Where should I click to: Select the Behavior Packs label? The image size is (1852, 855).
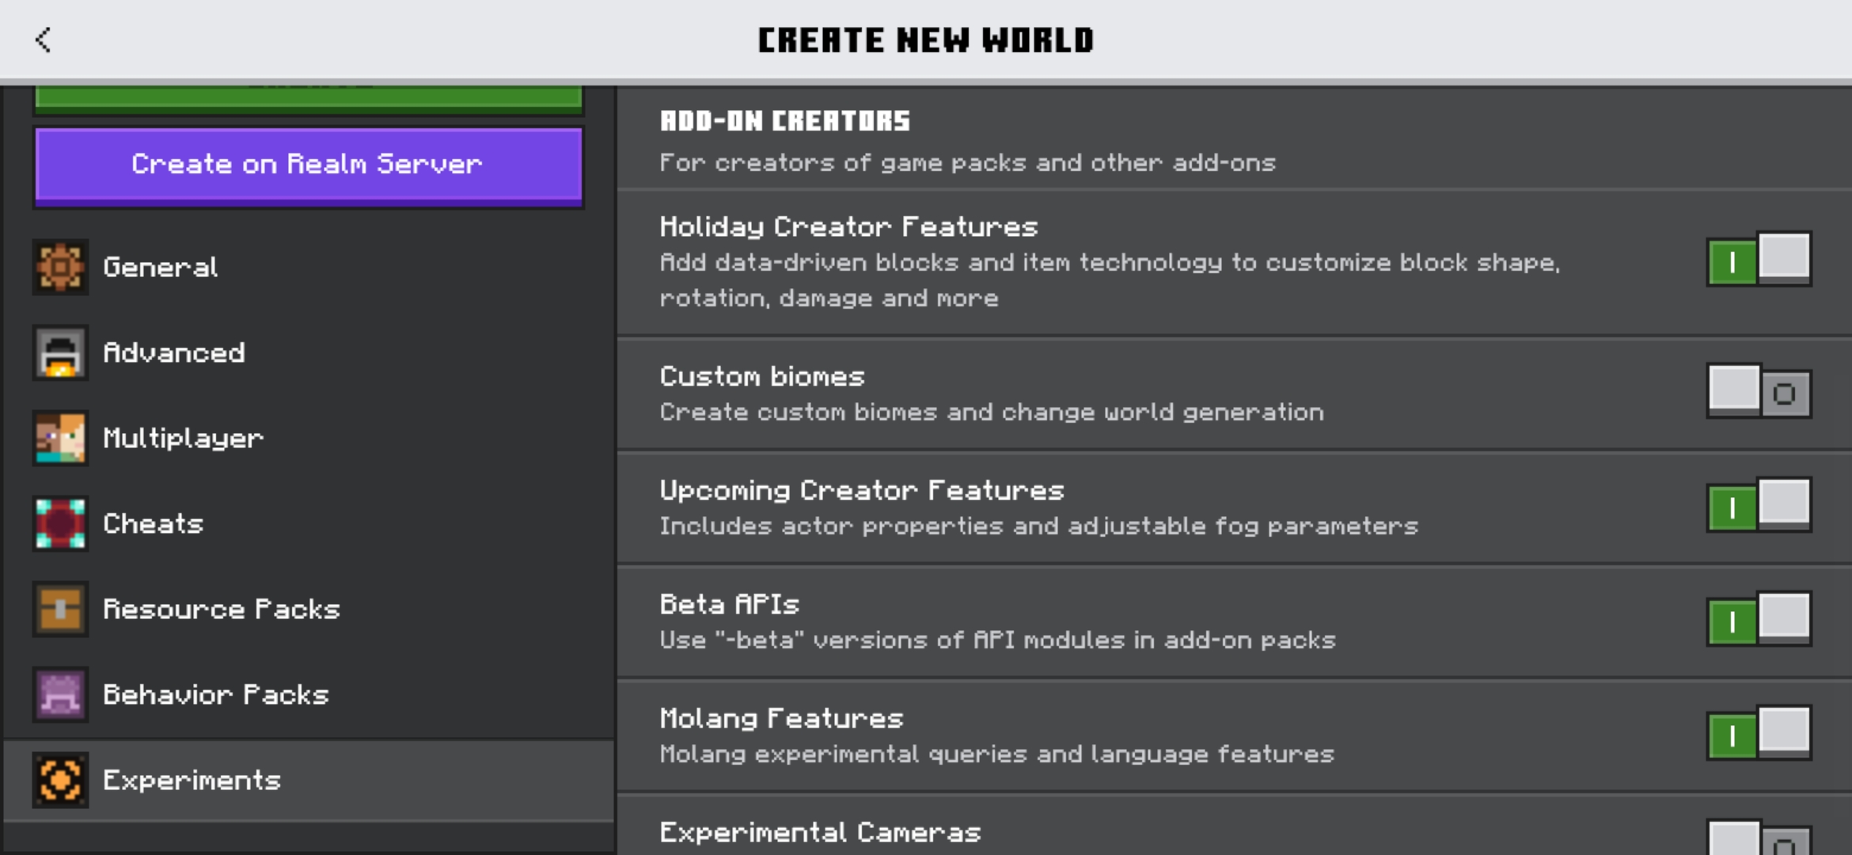pos(215,694)
